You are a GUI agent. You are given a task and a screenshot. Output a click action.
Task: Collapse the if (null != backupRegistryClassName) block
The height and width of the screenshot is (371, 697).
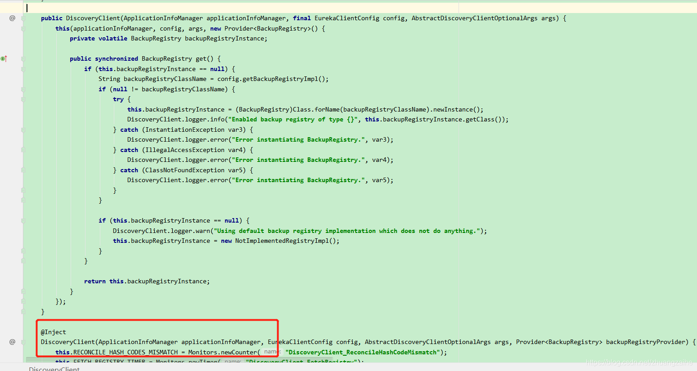coord(23,89)
